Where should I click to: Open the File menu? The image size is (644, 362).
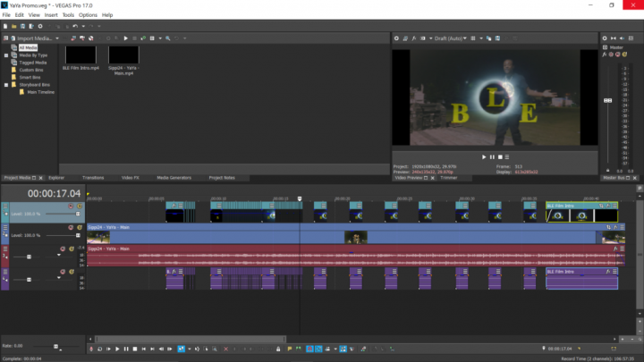[x=6, y=15]
